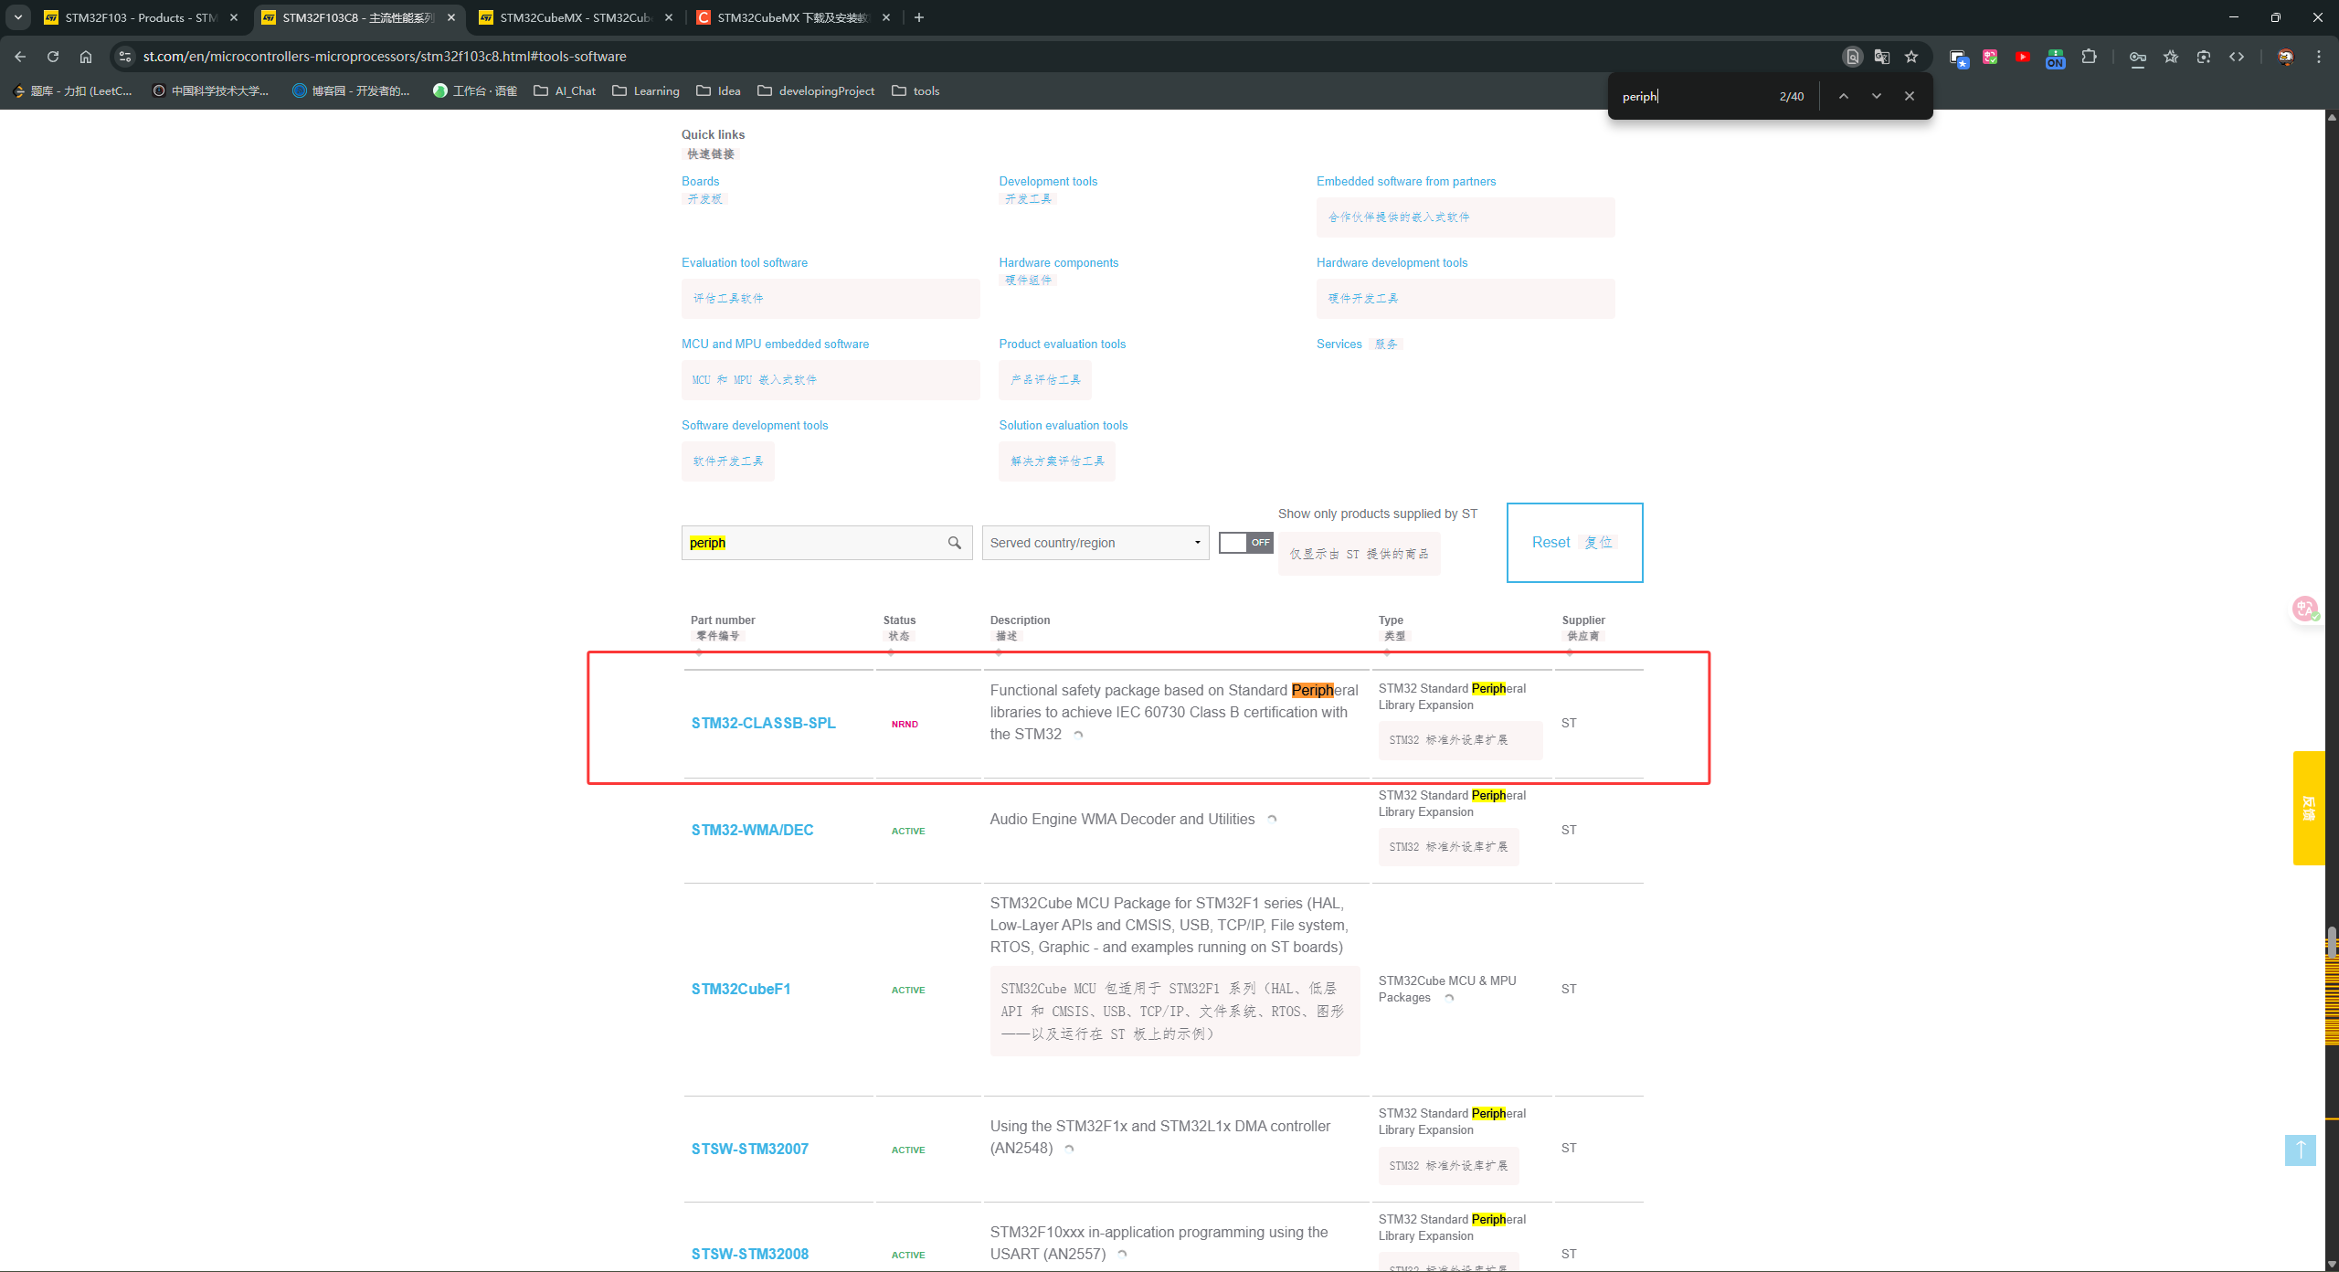Follow the Development tools quick link
This screenshot has height=1272, width=2339.
coord(1048,181)
